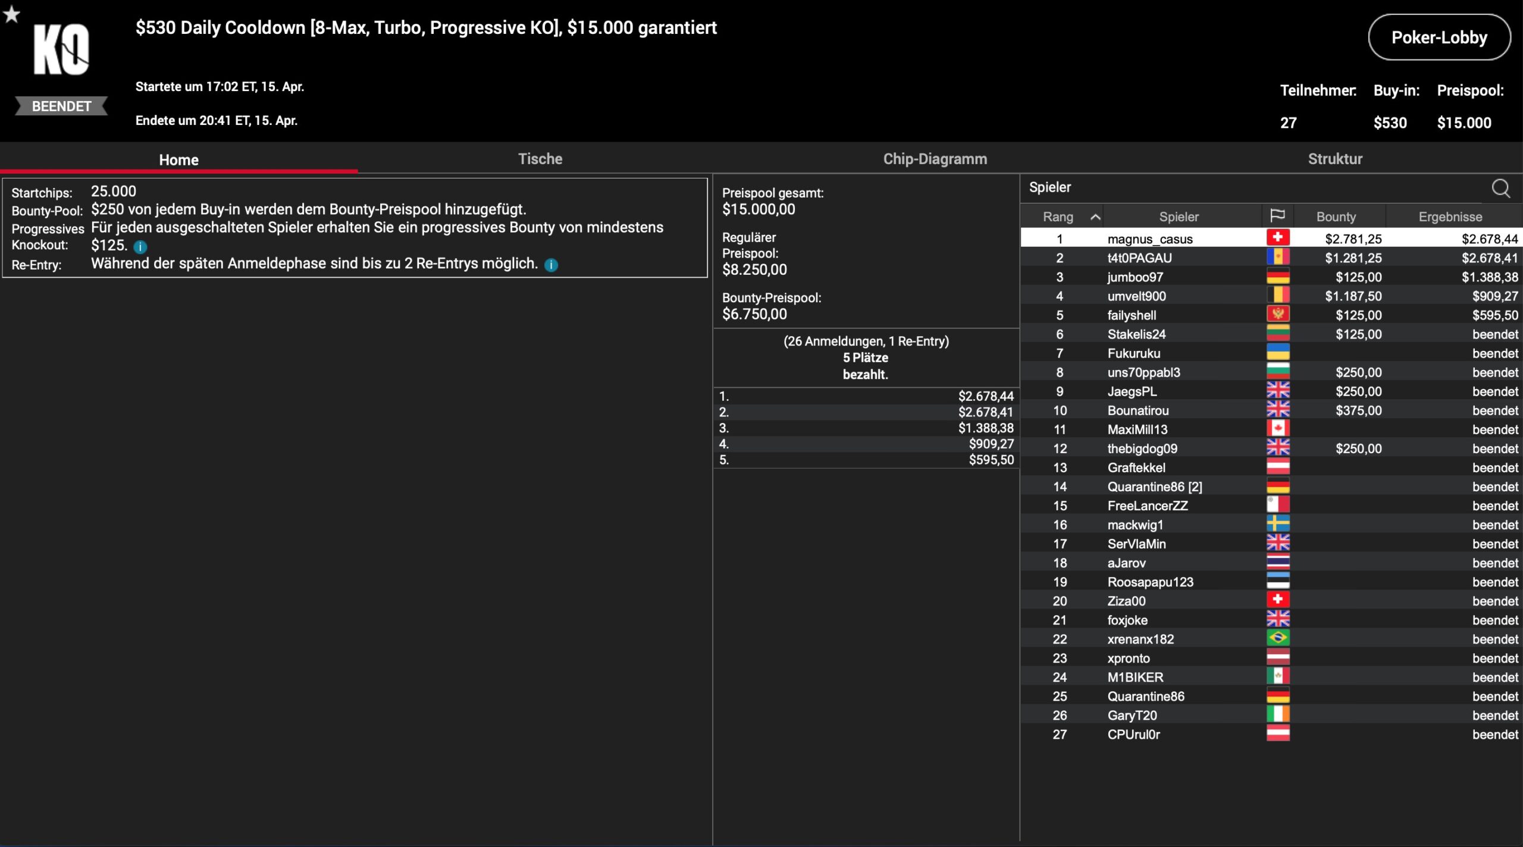Select player row t4t0PAGAU
Image resolution: width=1523 pixels, height=847 pixels.
point(1139,258)
